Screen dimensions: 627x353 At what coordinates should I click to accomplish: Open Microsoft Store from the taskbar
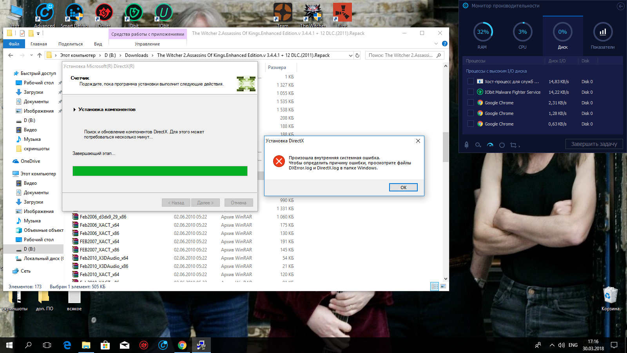click(105, 345)
